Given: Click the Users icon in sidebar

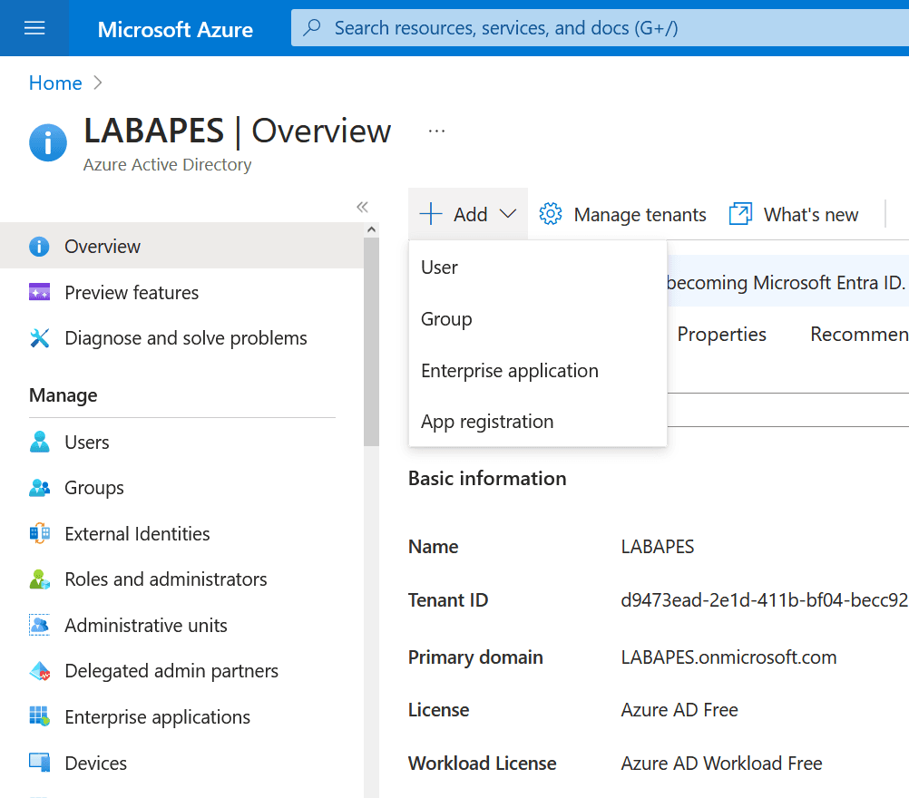Looking at the screenshot, I should pos(40,443).
